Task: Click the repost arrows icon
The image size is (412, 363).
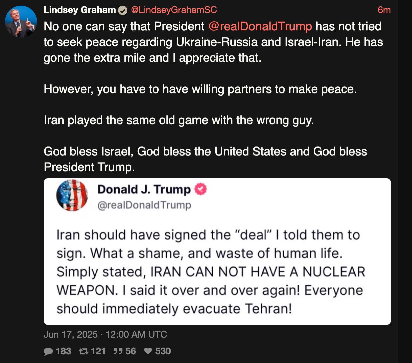Action: (x=83, y=351)
